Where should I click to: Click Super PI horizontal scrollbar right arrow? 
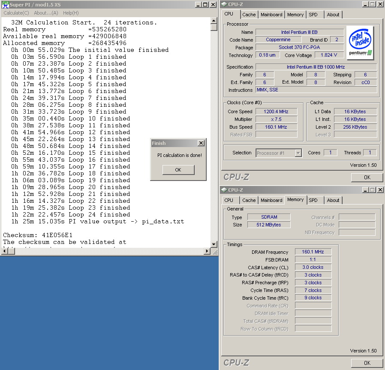pyautogui.click(x=207, y=251)
